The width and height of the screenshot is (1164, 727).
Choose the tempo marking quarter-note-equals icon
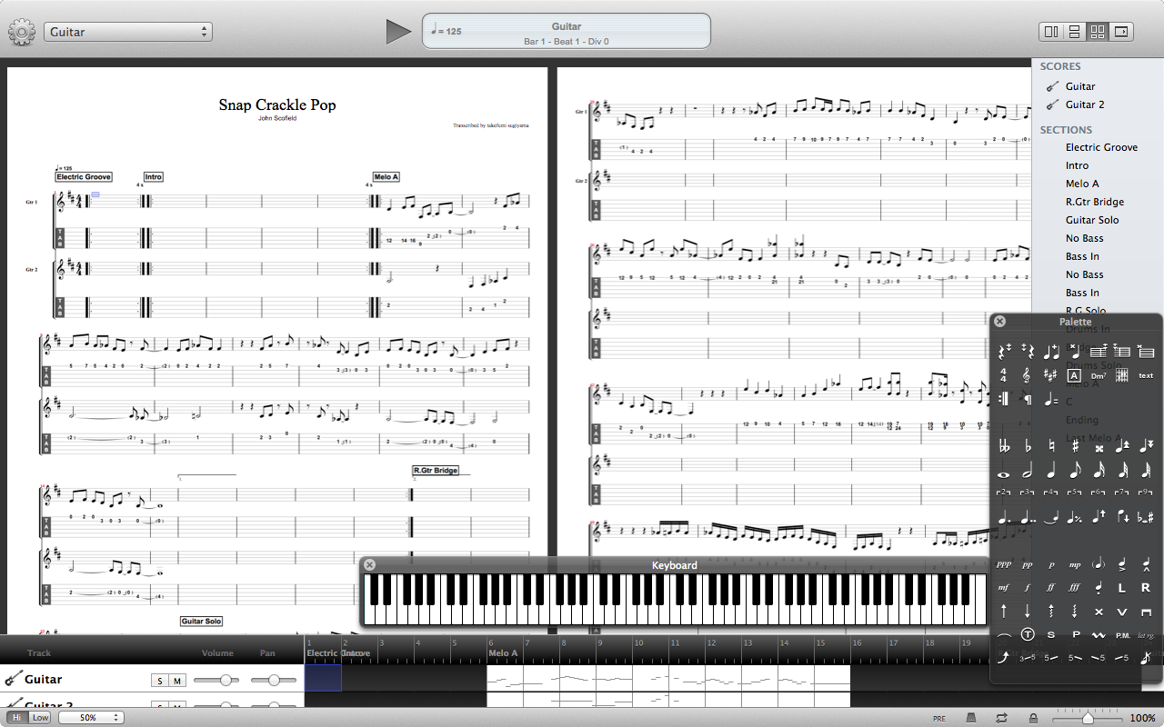click(1050, 399)
